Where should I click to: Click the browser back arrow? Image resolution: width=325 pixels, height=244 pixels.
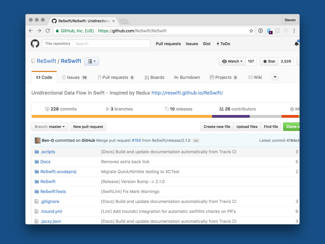coord(31,31)
